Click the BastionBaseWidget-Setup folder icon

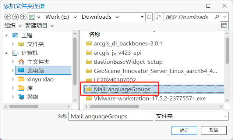tap(89, 62)
